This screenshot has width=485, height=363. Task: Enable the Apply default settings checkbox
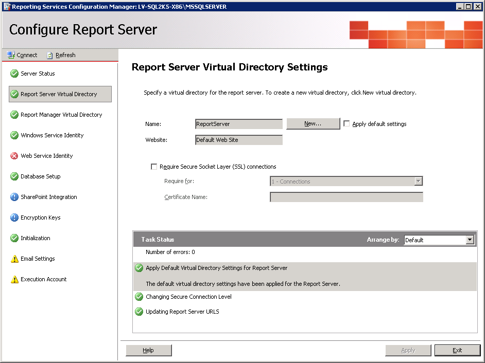[x=347, y=124]
